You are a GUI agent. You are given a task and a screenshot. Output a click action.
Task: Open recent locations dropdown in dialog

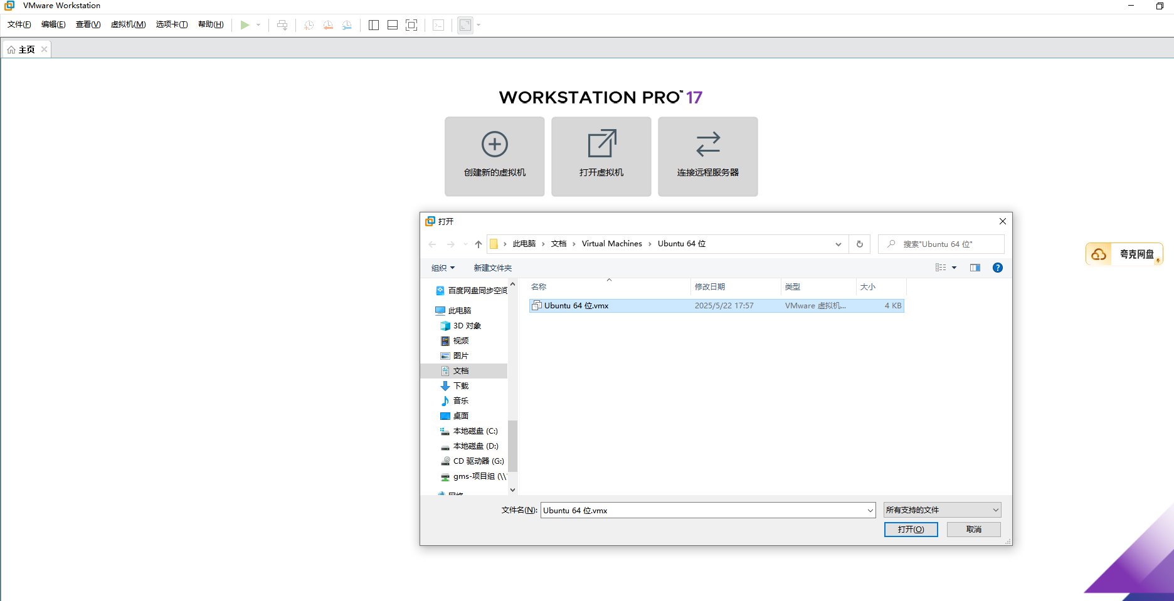465,244
